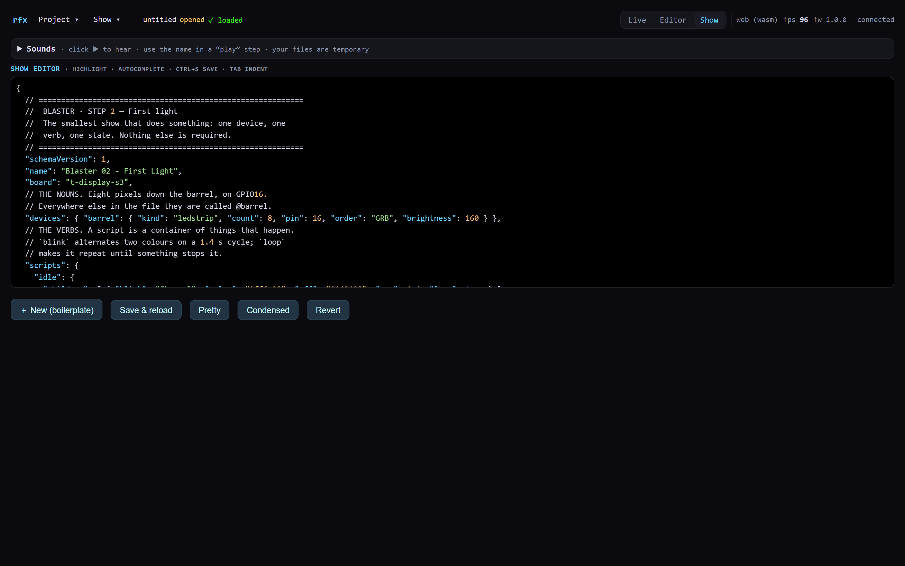Click the "board": "t-display-s3" line

coord(79,182)
